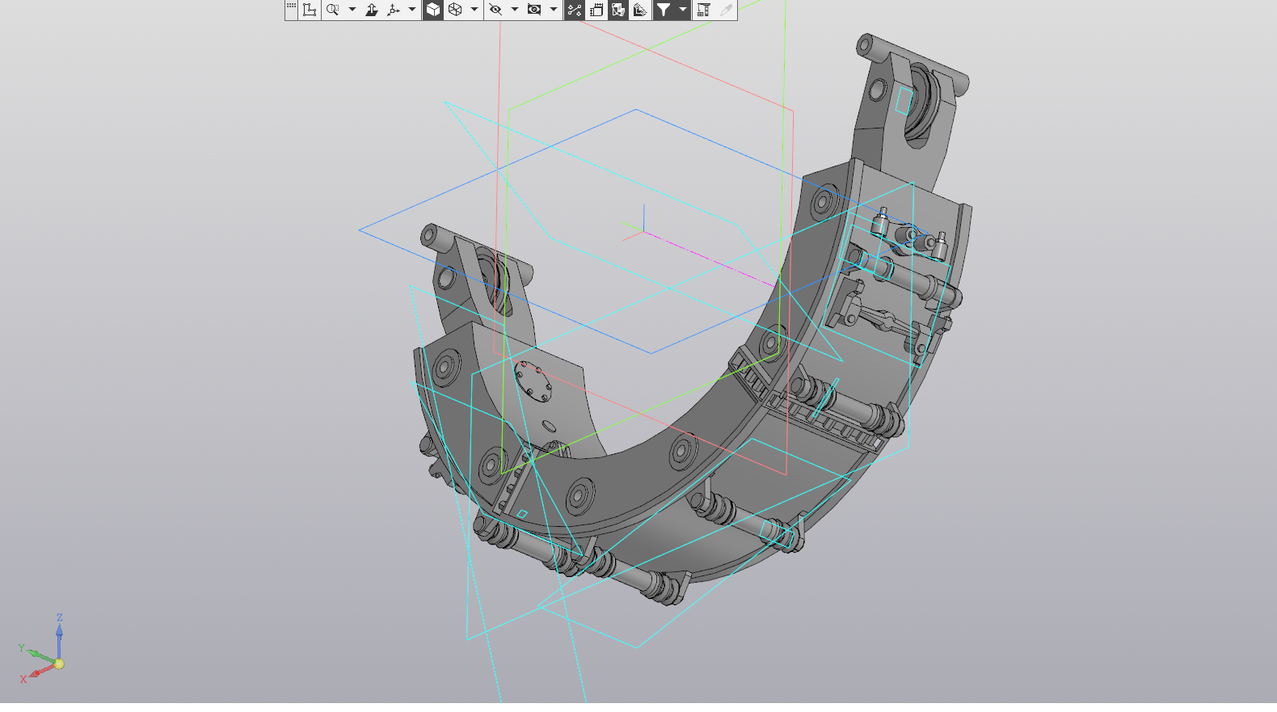Open the zoom options dropdown arrow

[x=352, y=10]
